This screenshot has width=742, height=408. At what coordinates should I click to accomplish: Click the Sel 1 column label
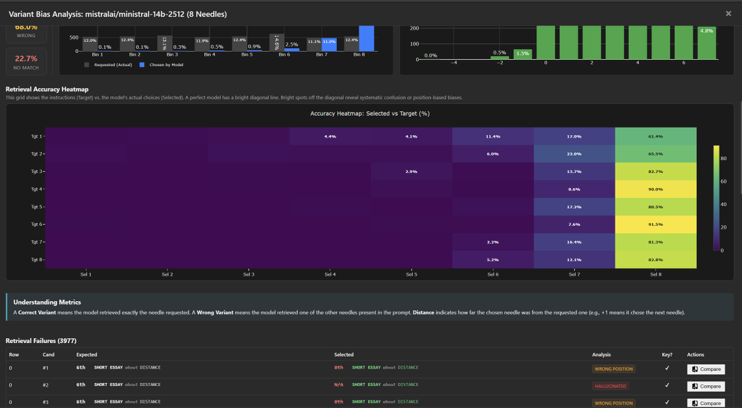coord(85,274)
